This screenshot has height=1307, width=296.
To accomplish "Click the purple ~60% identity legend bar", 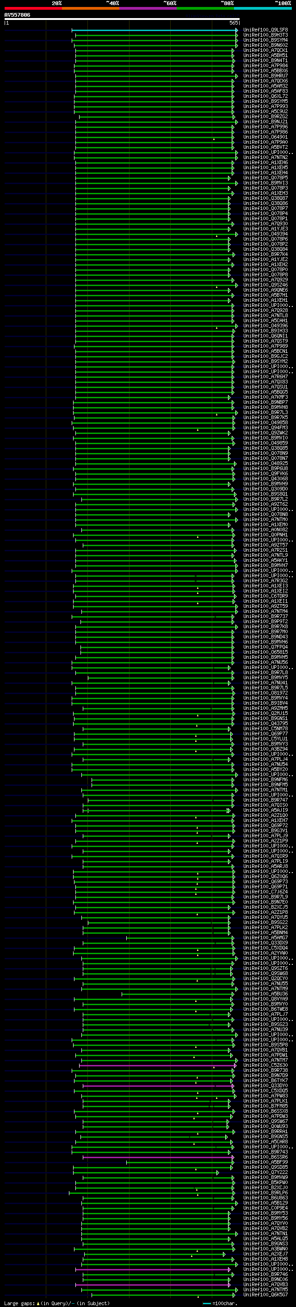I will click(148, 8).
